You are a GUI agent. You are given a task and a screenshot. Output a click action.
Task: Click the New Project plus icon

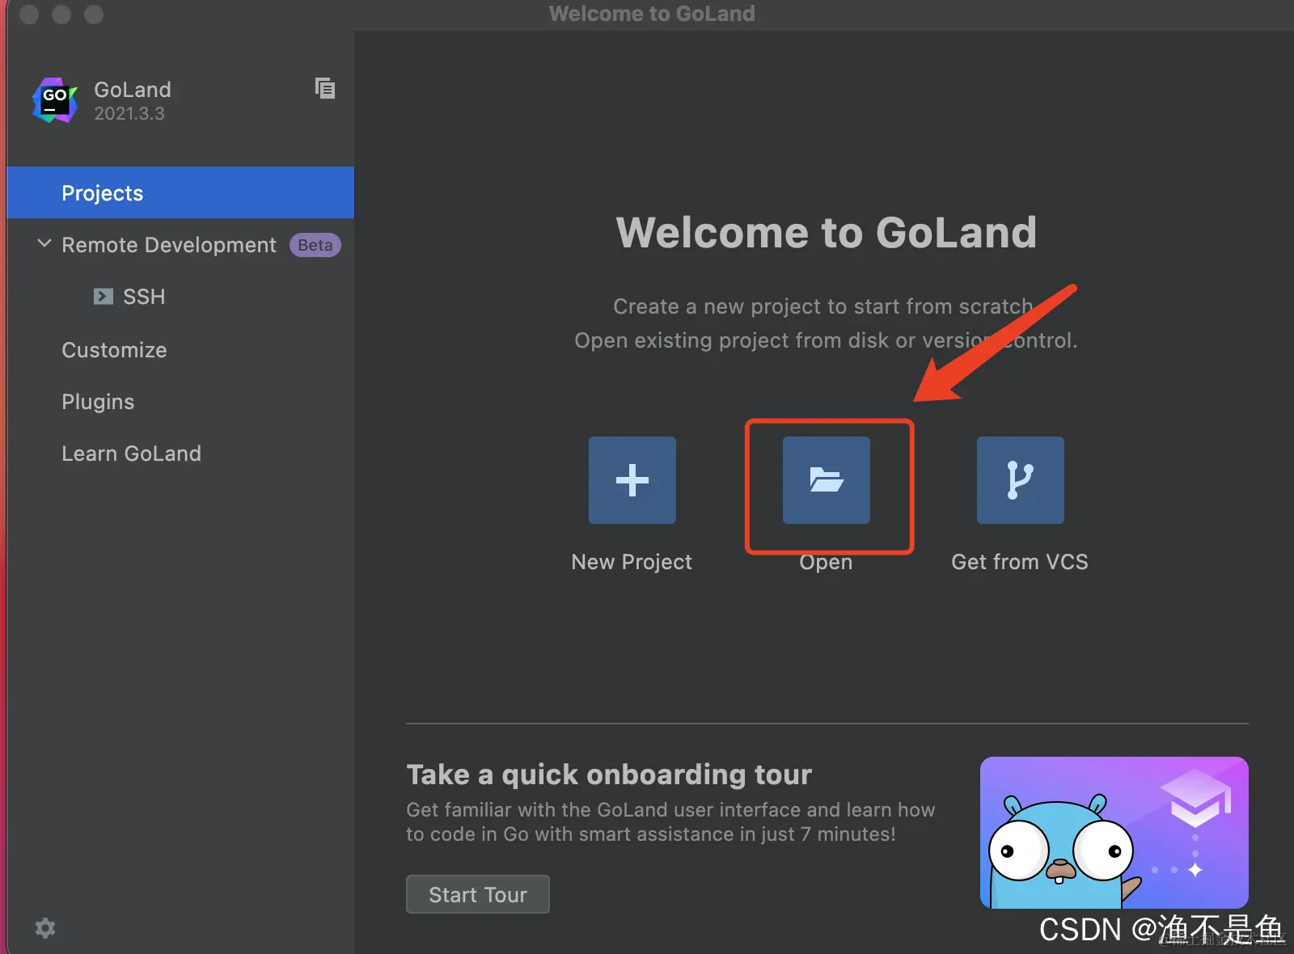(x=632, y=480)
